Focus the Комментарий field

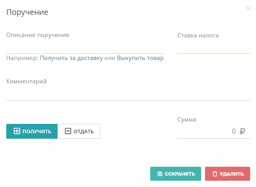pyautogui.click(x=128, y=93)
